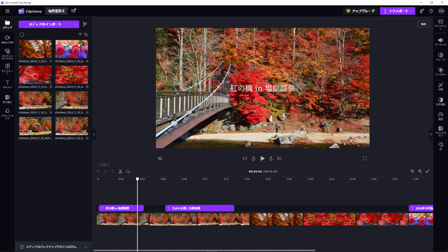The image size is (448, 252).
Task: Click the Clipchamp home logo
Action: [x=30, y=11]
